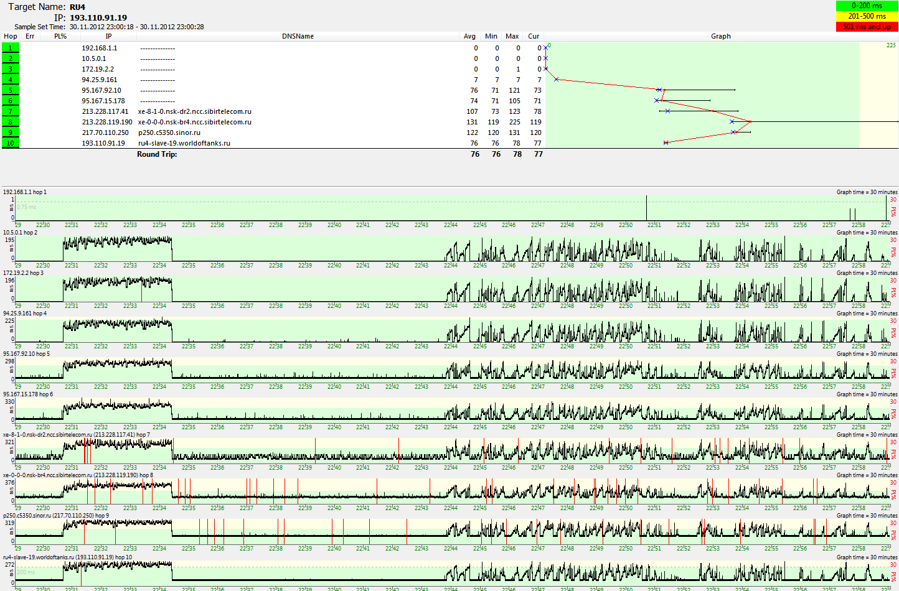Click the yellow 201-500 ms legend swatch
Image resolution: width=899 pixels, height=591 pixels.
pyautogui.click(x=867, y=16)
